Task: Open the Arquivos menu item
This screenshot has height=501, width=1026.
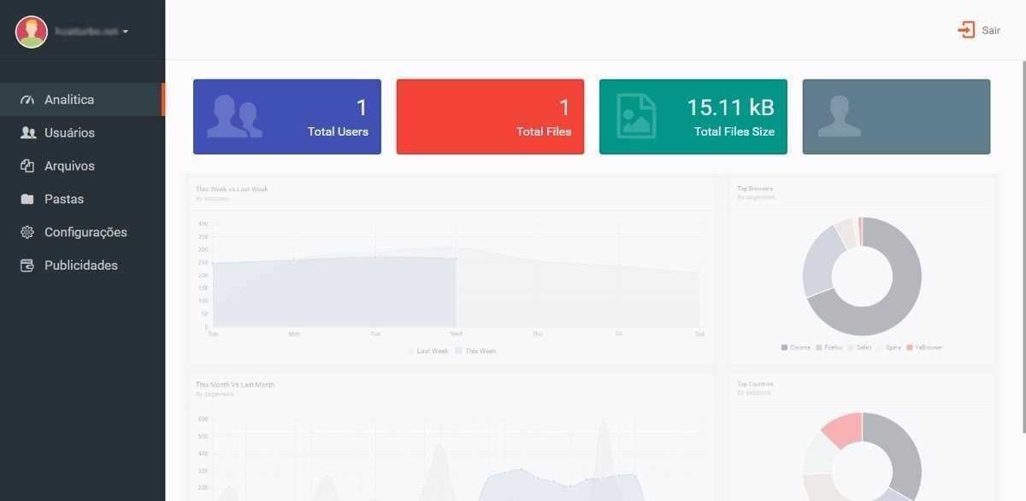Action: tap(69, 166)
